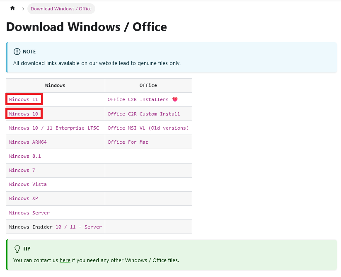341x277 pixels.
Task: Open Insider 11 link
Action: (73, 227)
